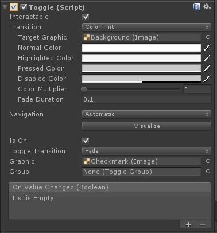
Task: Open the object picker for Target Graphic
Action: click(x=208, y=37)
